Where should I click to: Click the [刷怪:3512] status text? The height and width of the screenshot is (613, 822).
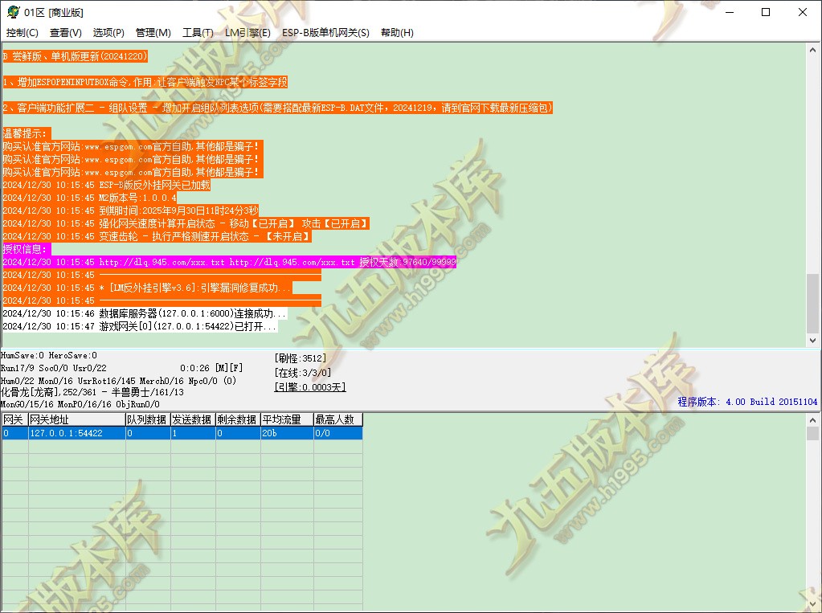coord(300,358)
